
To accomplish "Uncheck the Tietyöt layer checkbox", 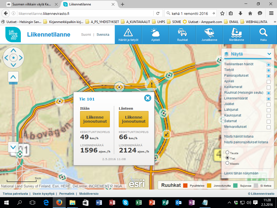I will coord(269,70).
